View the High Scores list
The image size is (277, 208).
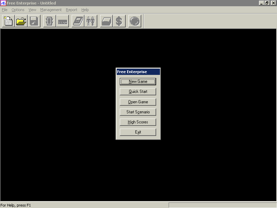[x=138, y=122]
